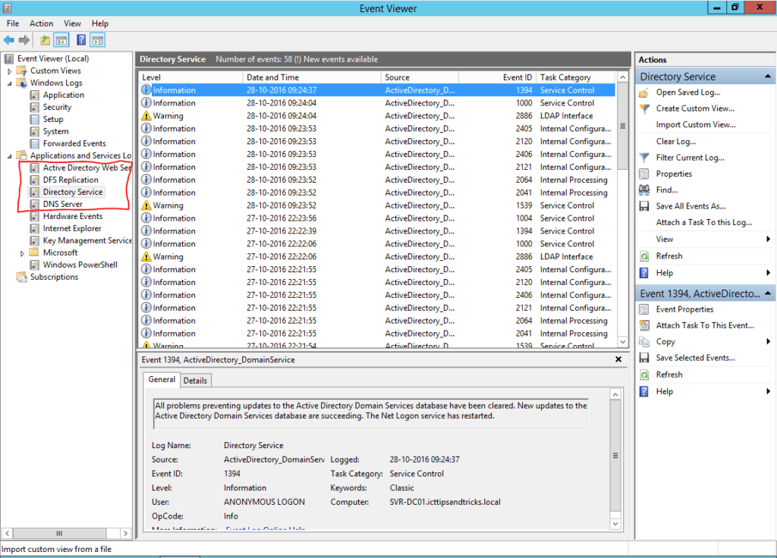777x558 pixels.
Task: Expand the Microsoft folder node
Action: click(x=22, y=252)
